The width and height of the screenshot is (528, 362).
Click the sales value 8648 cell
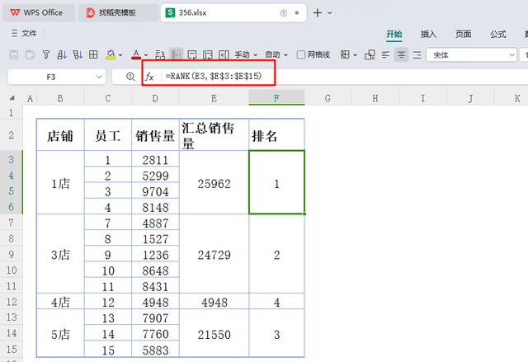(155, 270)
